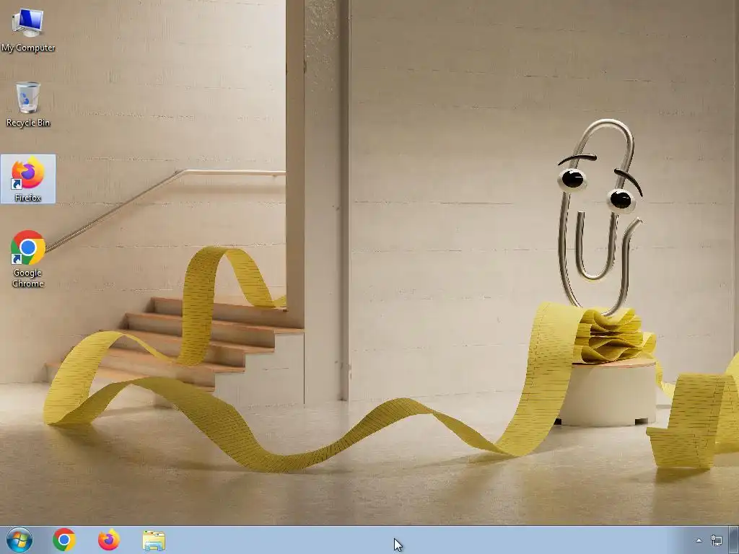Select the Google Chrome desktop shortcut

[28, 259]
